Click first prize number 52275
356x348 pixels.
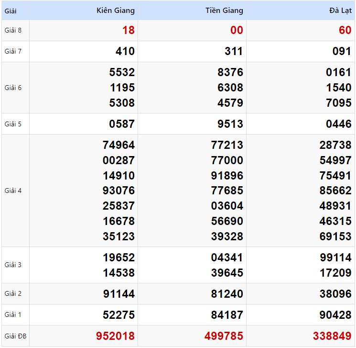click(x=119, y=315)
